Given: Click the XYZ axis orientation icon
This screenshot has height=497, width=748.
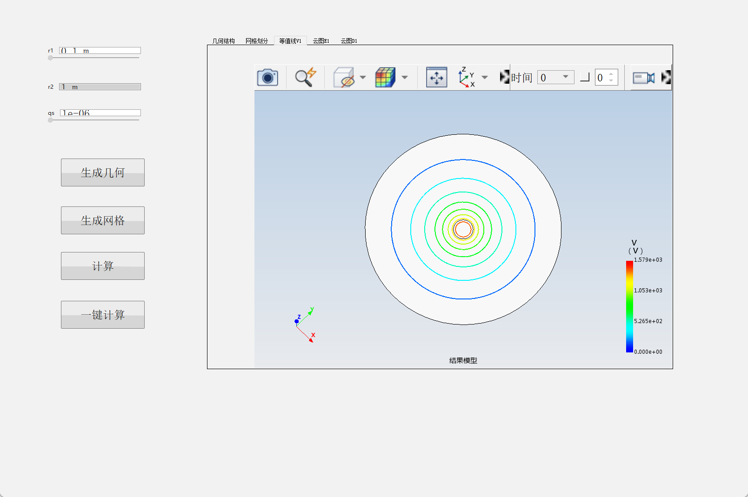Looking at the screenshot, I should (467, 77).
